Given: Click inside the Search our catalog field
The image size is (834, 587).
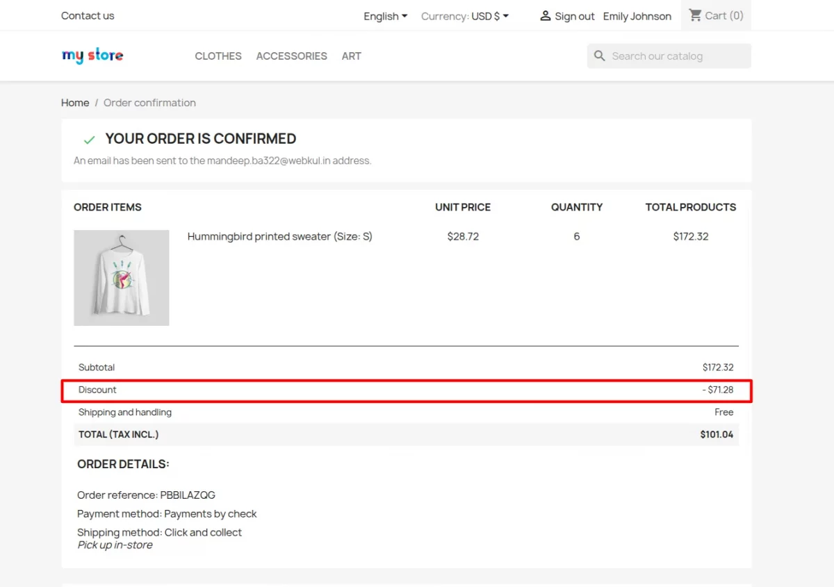Looking at the screenshot, I should (x=667, y=56).
